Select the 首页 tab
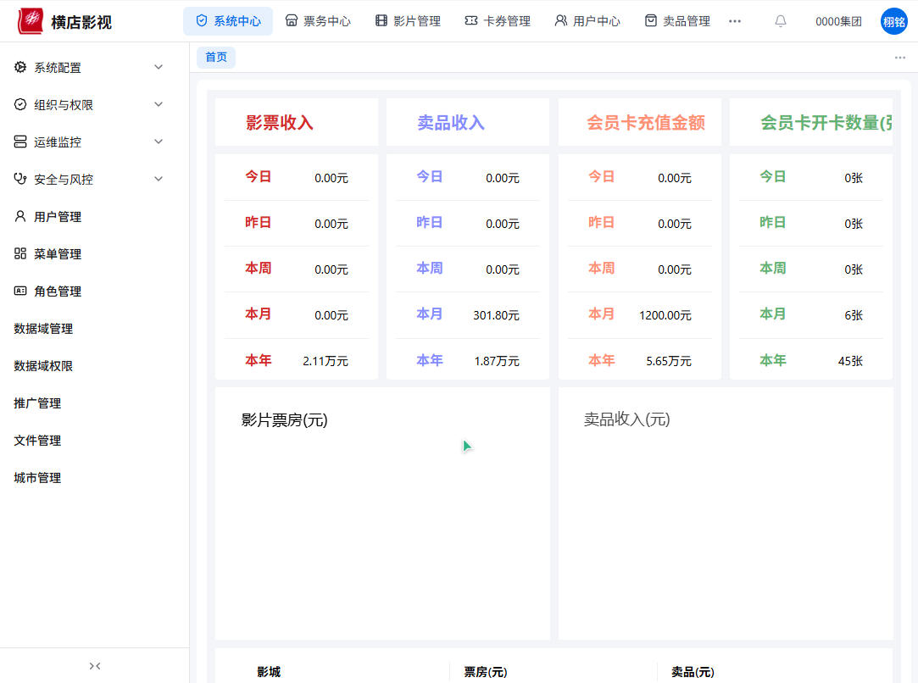Viewport: 918px width, 683px height. click(x=216, y=58)
